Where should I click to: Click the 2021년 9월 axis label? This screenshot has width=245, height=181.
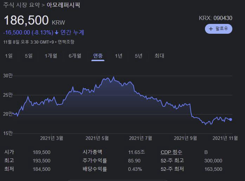tap(186, 138)
